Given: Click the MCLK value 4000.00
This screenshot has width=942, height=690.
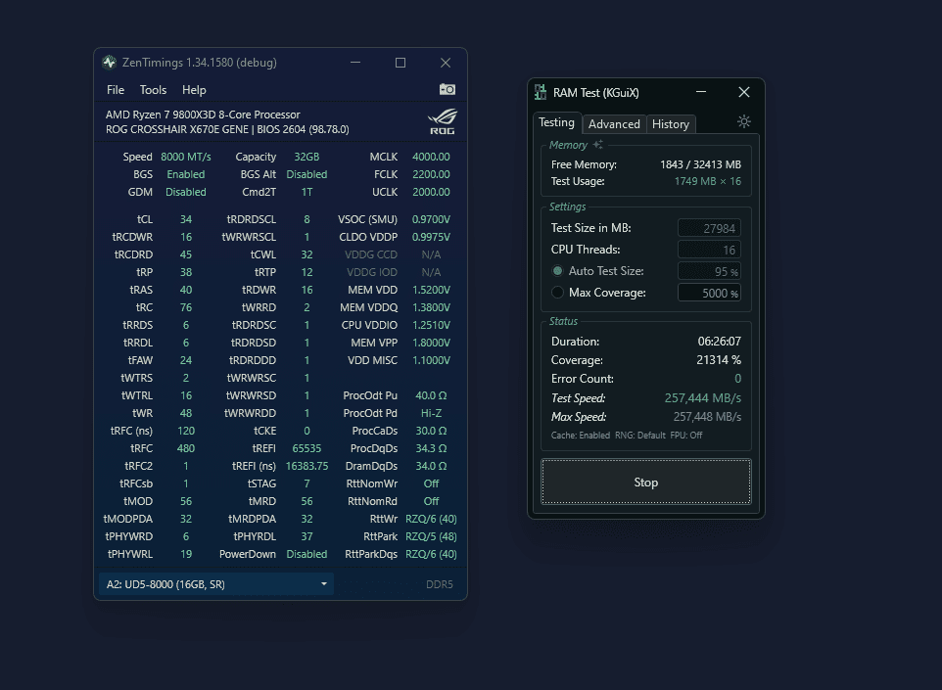Looking at the screenshot, I should pyautogui.click(x=431, y=157).
